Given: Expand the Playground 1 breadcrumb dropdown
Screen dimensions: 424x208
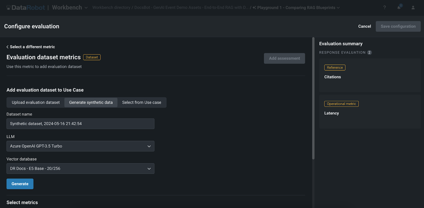Looking at the screenshot, I should [338, 8].
